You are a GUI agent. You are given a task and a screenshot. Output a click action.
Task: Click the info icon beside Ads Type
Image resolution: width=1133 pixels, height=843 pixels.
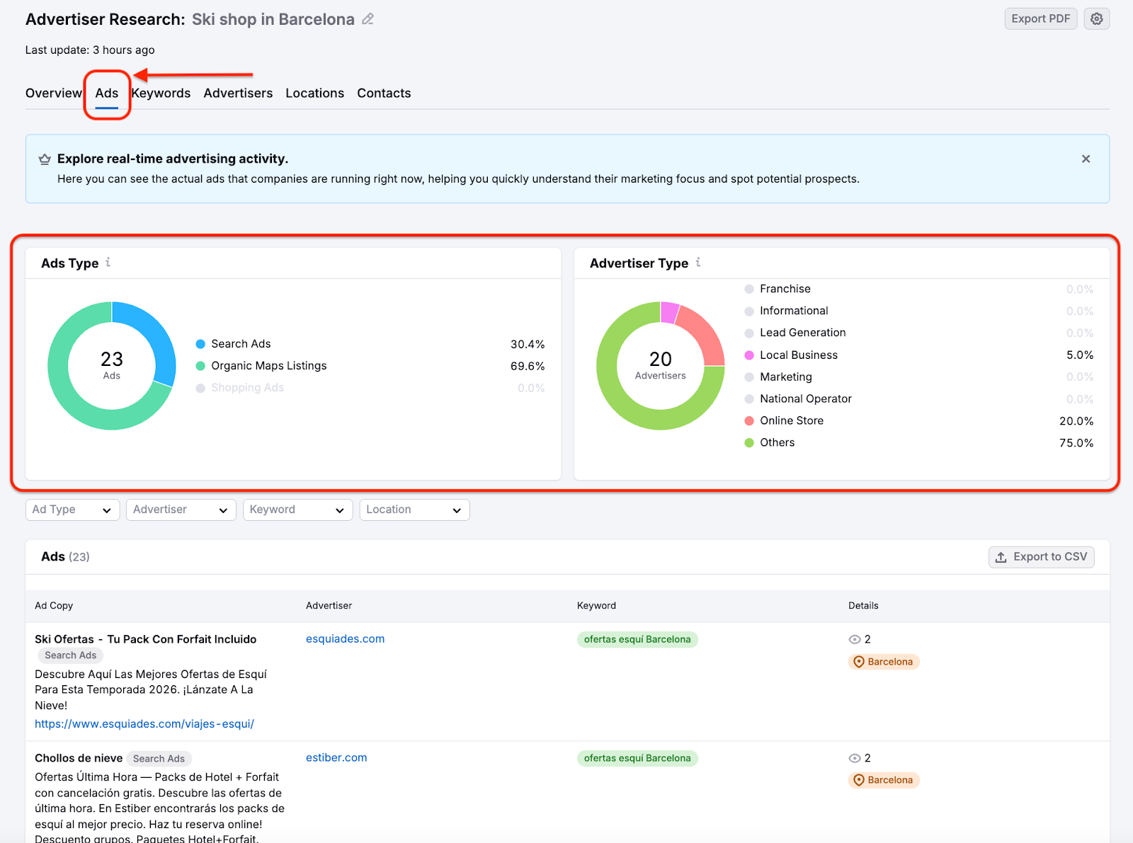(x=108, y=262)
